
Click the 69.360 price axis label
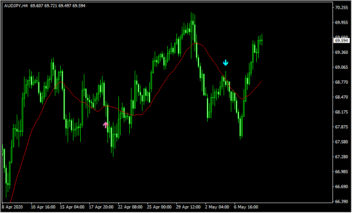(x=342, y=52)
